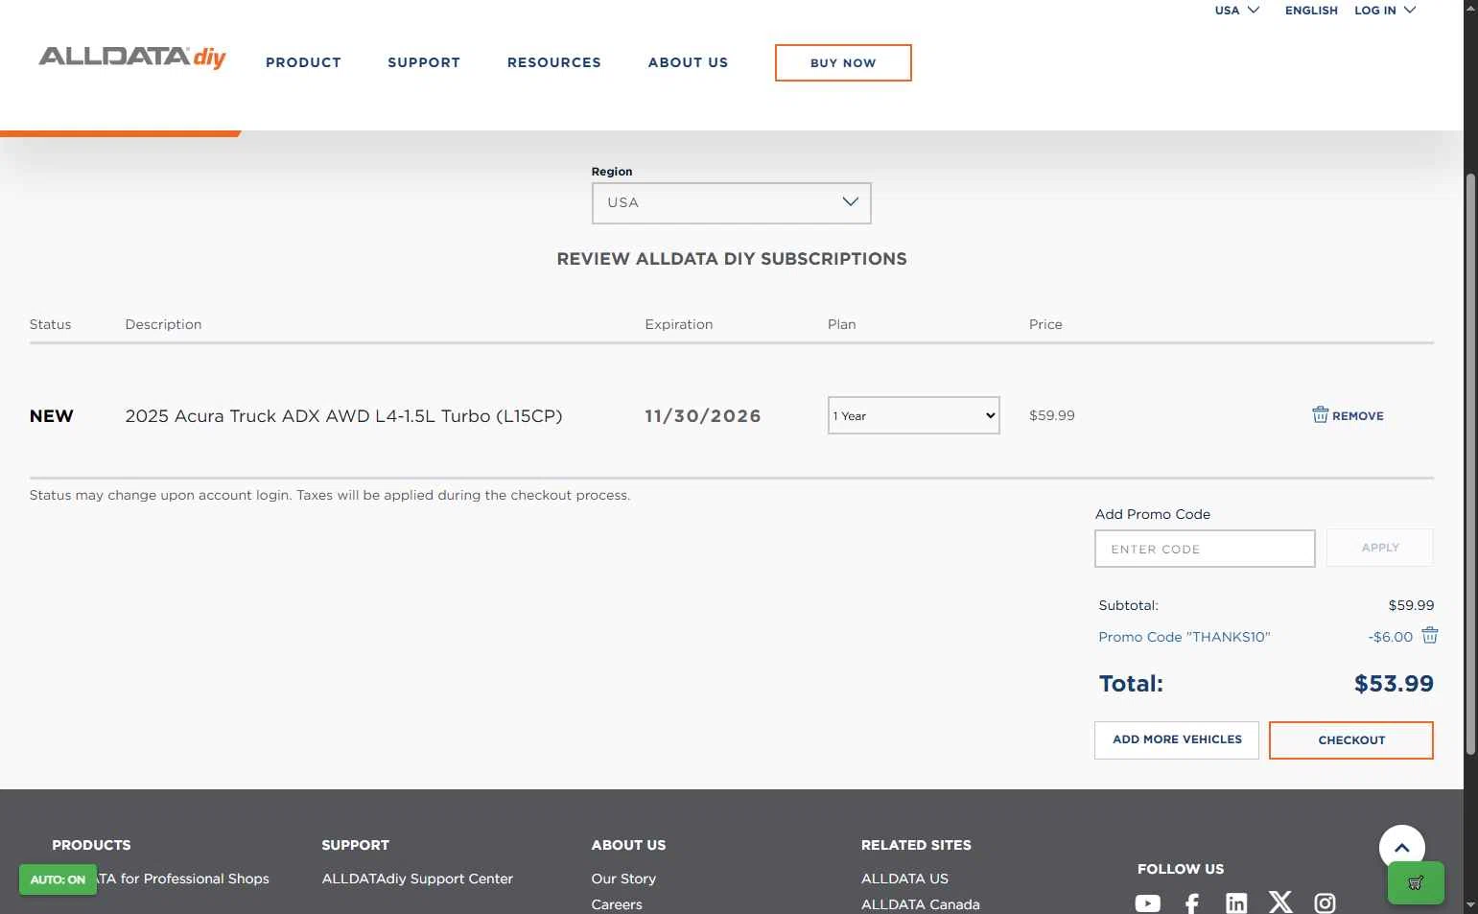
Task: Click the APPLY promo code button
Action: point(1380,548)
